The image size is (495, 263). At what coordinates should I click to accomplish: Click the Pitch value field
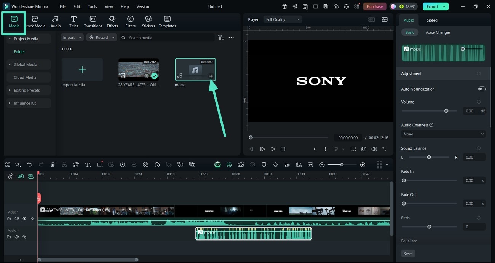click(x=474, y=227)
